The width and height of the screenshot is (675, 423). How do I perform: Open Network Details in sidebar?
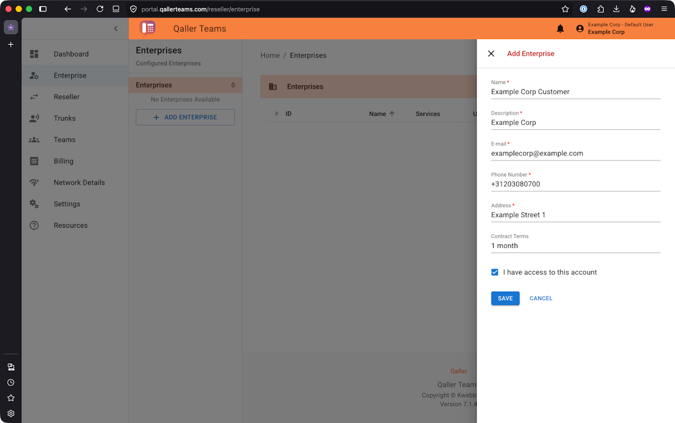pos(75,182)
